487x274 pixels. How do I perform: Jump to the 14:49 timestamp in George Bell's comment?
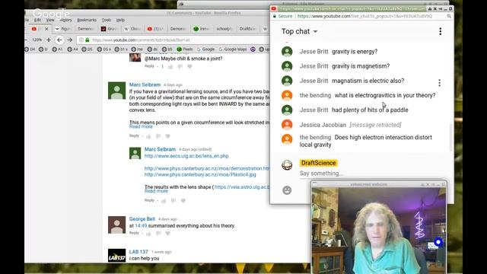click(x=141, y=225)
